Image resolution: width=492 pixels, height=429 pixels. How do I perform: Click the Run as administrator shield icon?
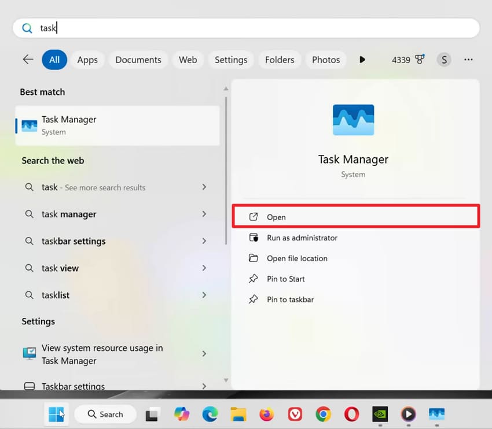coord(254,238)
